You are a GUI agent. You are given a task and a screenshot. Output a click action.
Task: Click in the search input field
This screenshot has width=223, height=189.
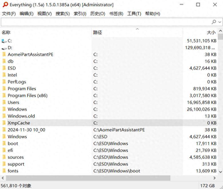[106, 22]
